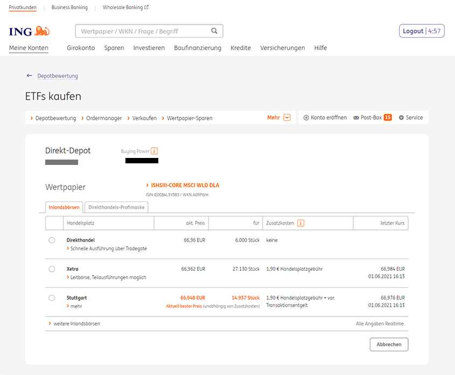This screenshot has width=455, height=375.
Task: Expand the mehr link under Stuttgart
Action: [76, 306]
